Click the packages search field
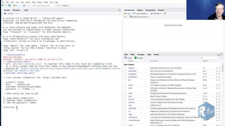225x126 pixels. (x=210, y=58)
